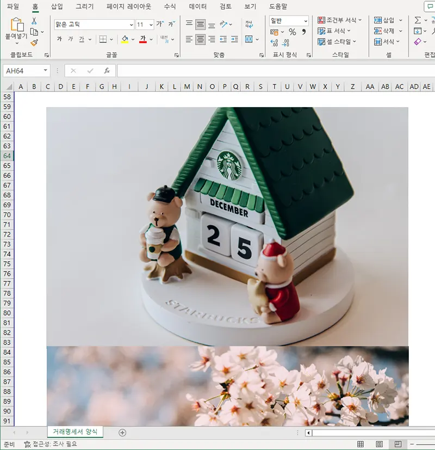Click the Fill down icon
The width and height of the screenshot is (435, 450).
pos(418,30)
